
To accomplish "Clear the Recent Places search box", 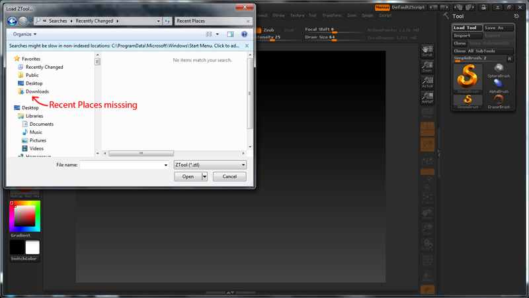I will point(248,21).
